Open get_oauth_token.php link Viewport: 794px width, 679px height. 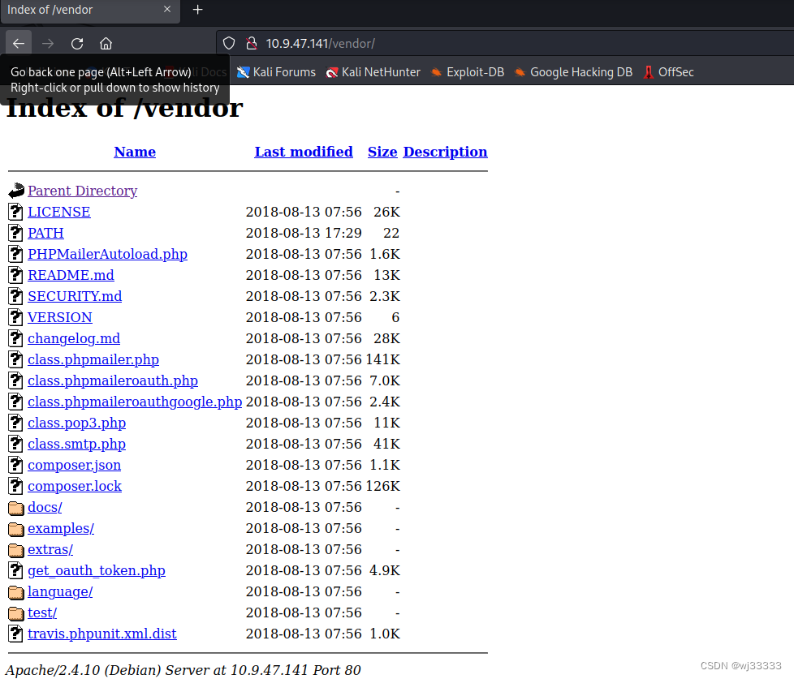[97, 571]
